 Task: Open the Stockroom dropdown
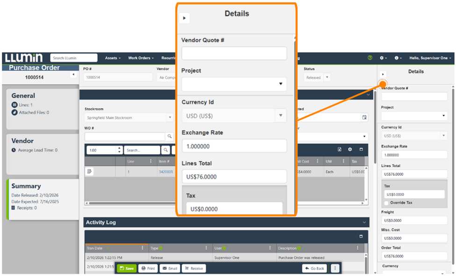(129, 118)
